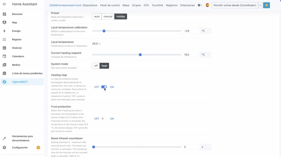Toggle the Frost protection switch
This screenshot has width=281, height=157.
tap(104, 119)
